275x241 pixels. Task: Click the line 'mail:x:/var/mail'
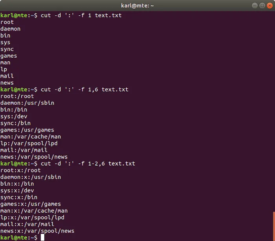click(x=27, y=225)
